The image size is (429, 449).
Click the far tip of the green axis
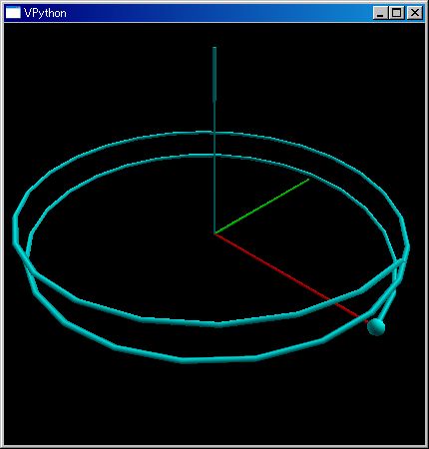308,180
